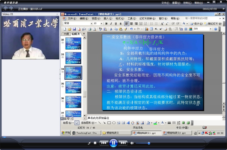Select the Rectangle drawing tool

109,123
